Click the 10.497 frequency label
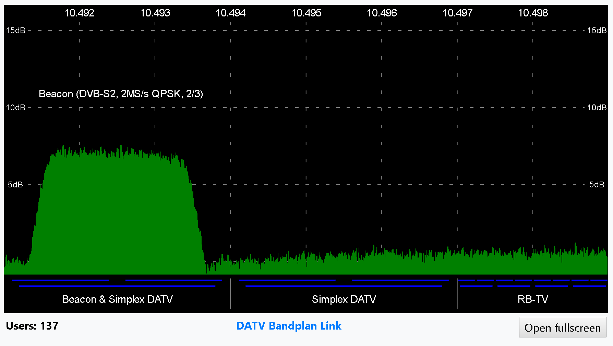613x346 pixels. (x=457, y=13)
